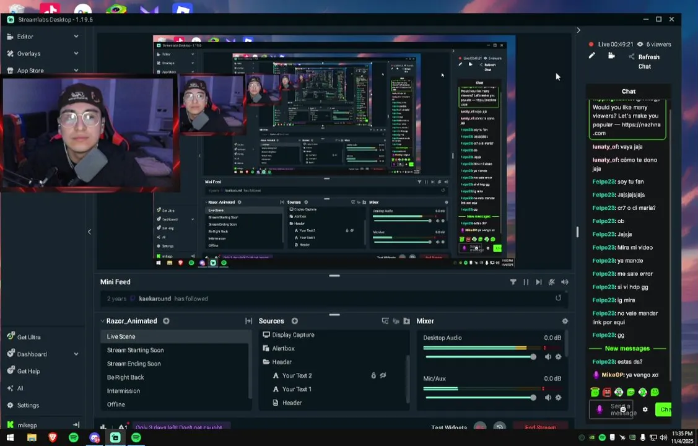Open Mic/Aux settings gear
Screen dimensions: 698x446
558,398
